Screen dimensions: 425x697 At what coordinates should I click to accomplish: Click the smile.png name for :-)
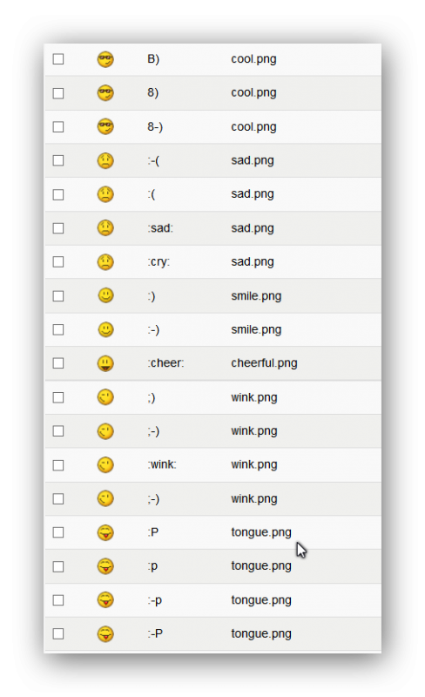[x=256, y=330]
